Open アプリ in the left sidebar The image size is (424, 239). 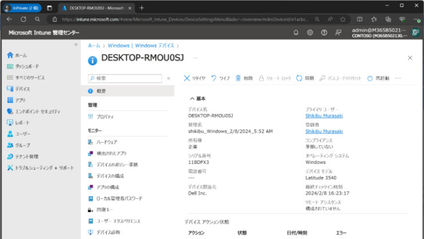(x=16, y=100)
